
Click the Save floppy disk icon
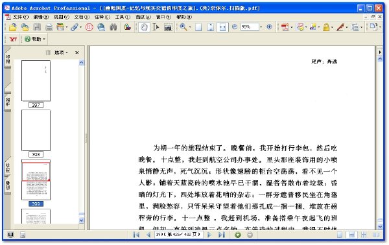37,27
